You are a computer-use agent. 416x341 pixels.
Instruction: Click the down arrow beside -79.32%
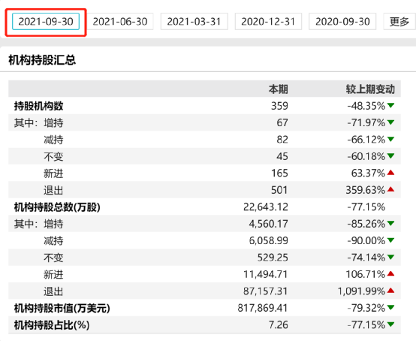[x=390, y=307]
